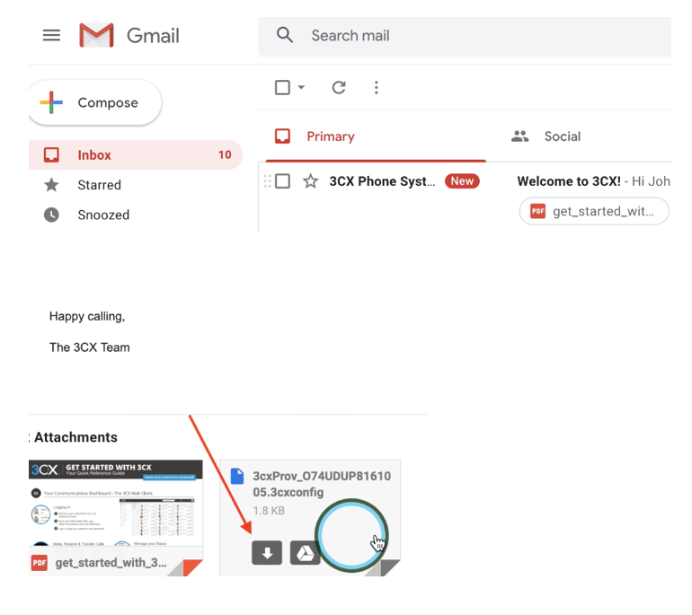Switch to the Primary tab
The width and height of the screenshot is (692, 615).
tap(330, 136)
